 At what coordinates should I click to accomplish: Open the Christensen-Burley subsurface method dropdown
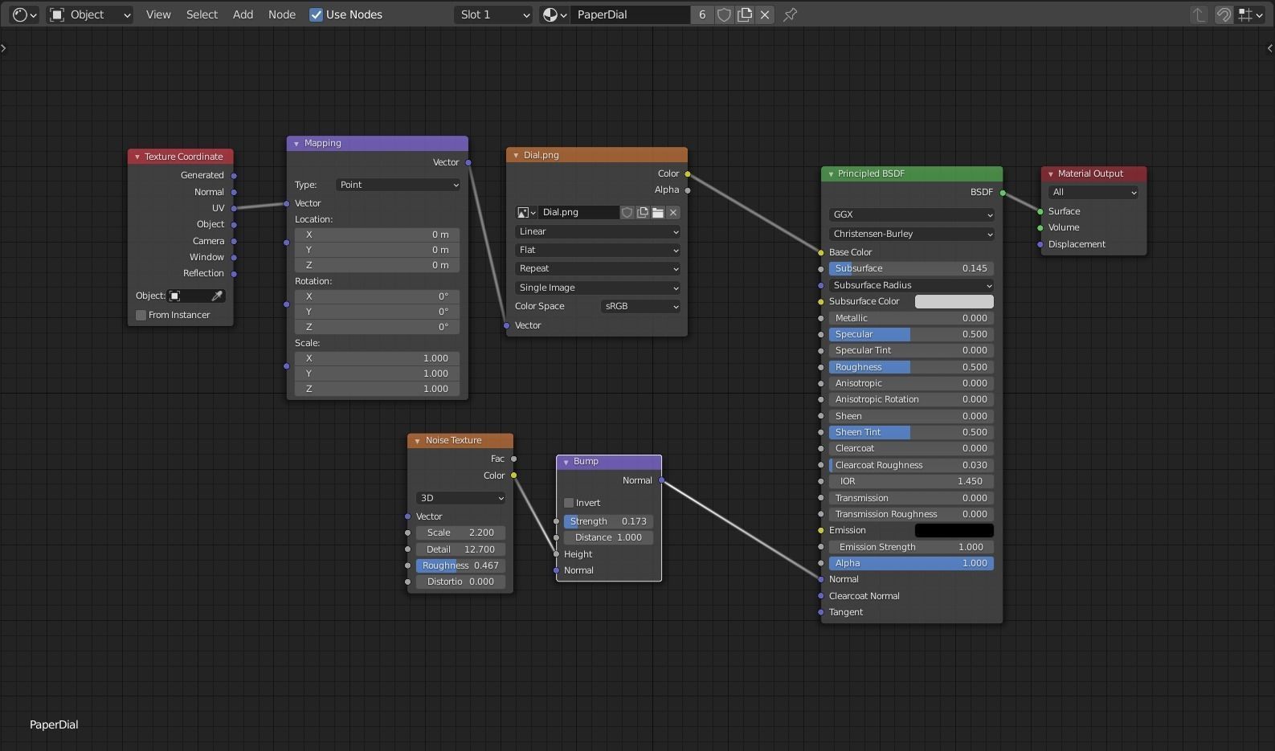[912, 234]
